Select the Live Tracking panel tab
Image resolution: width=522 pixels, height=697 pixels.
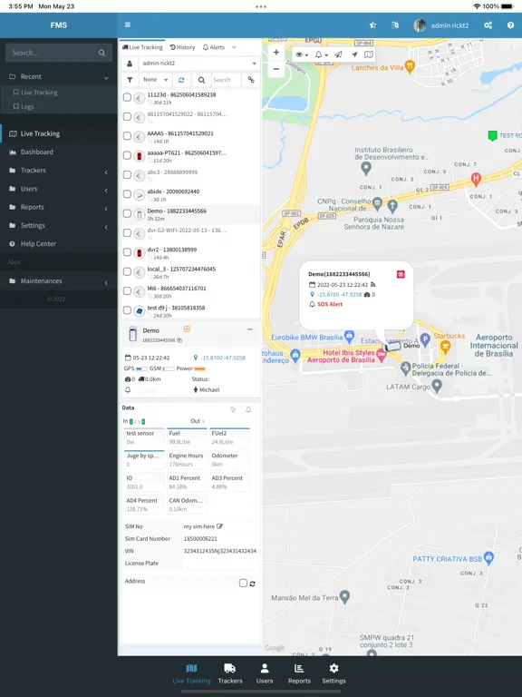pyautogui.click(x=142, y=47)
